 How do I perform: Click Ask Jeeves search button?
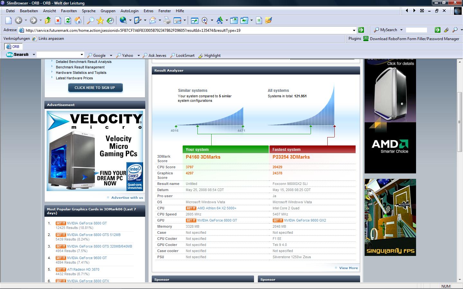pos(155,55)
